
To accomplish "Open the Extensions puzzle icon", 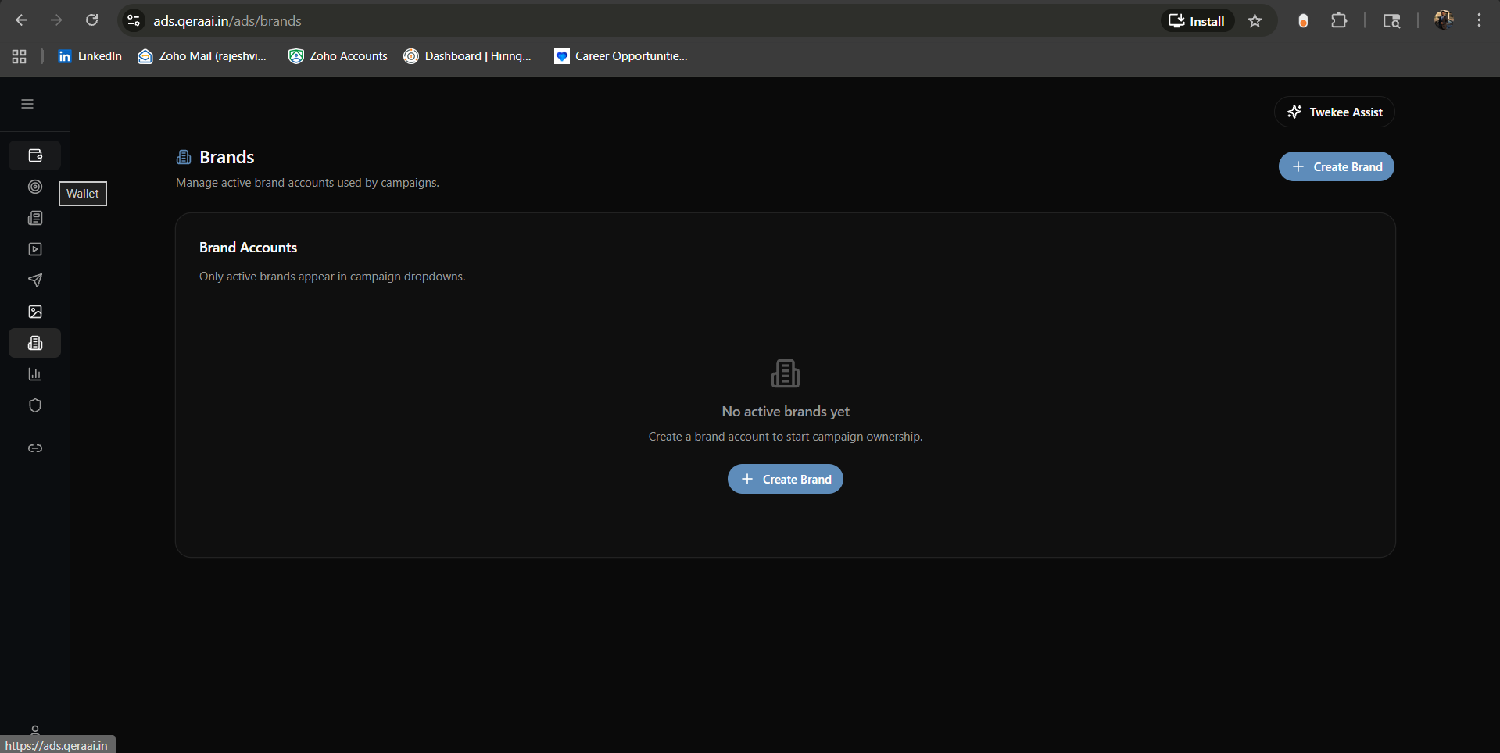I will [x=1339, y=21].
